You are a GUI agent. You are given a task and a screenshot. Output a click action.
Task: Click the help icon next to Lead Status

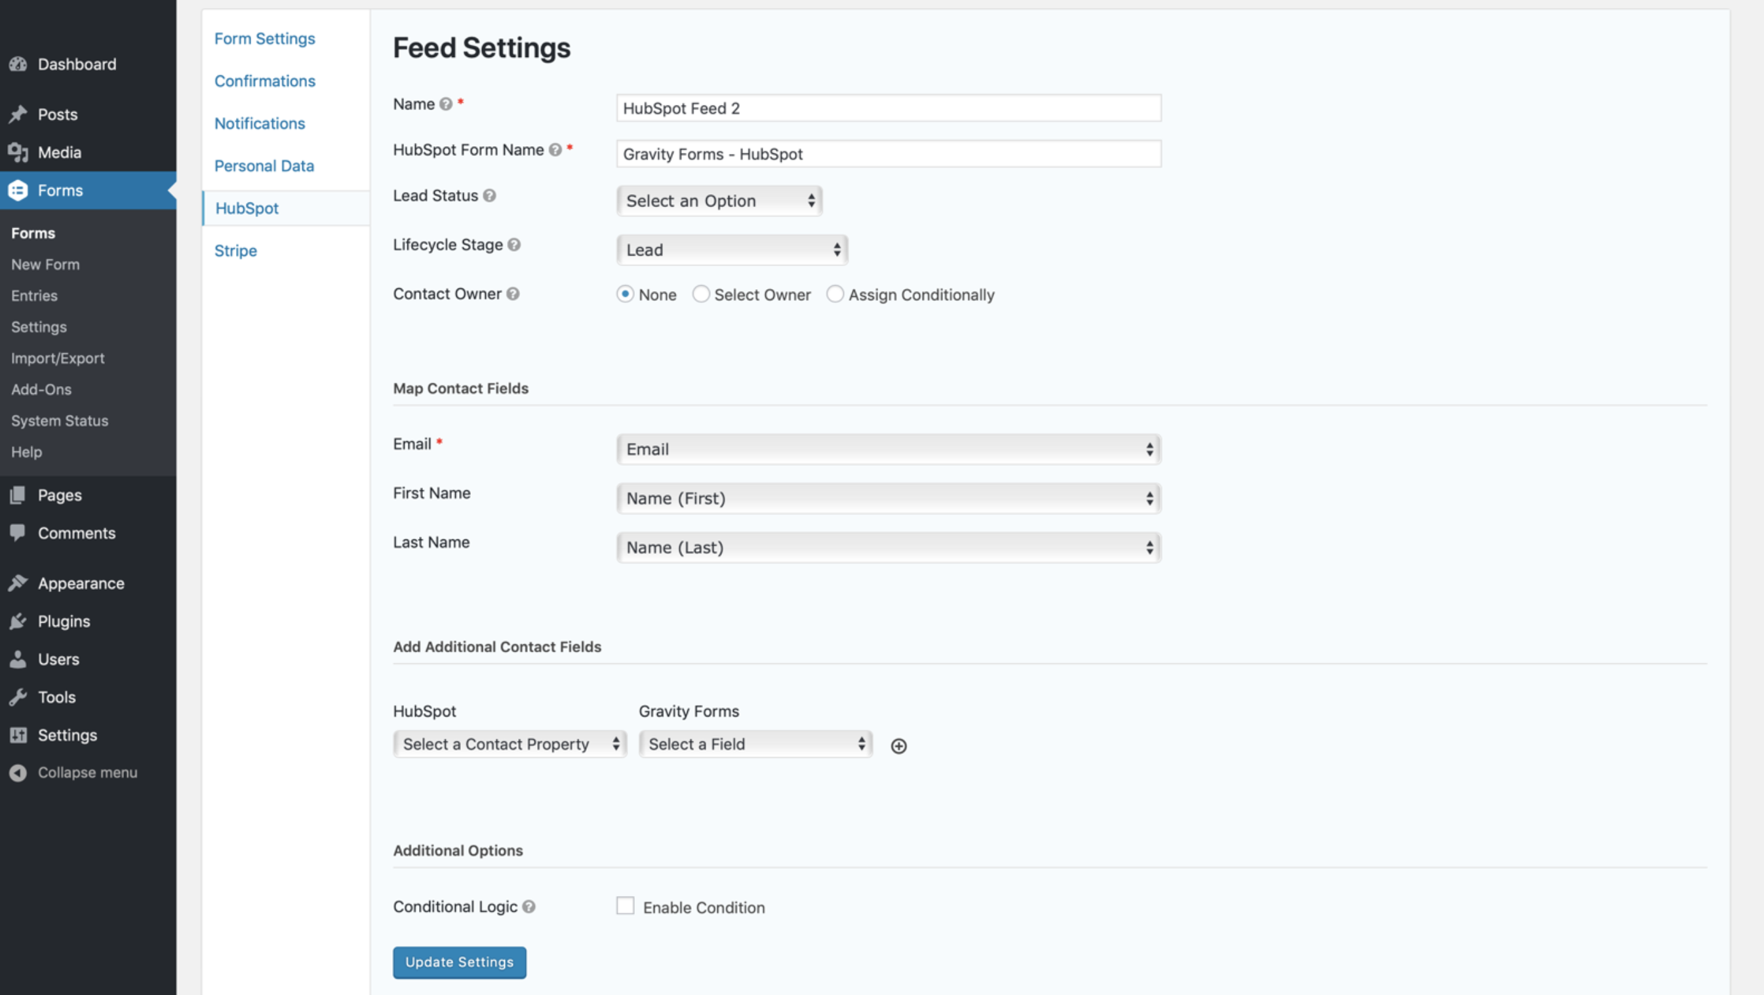pyautogui.click(x=489, y=196)
